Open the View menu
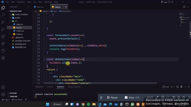191x107 pixels. 29,2
